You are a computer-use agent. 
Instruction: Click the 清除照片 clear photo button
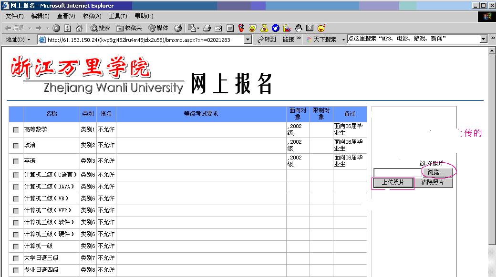(433, 183)
